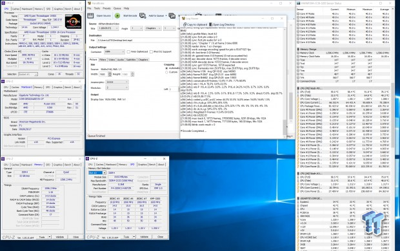
Task: Click the CPU-Z SPD window title icon
Action: 88,158
